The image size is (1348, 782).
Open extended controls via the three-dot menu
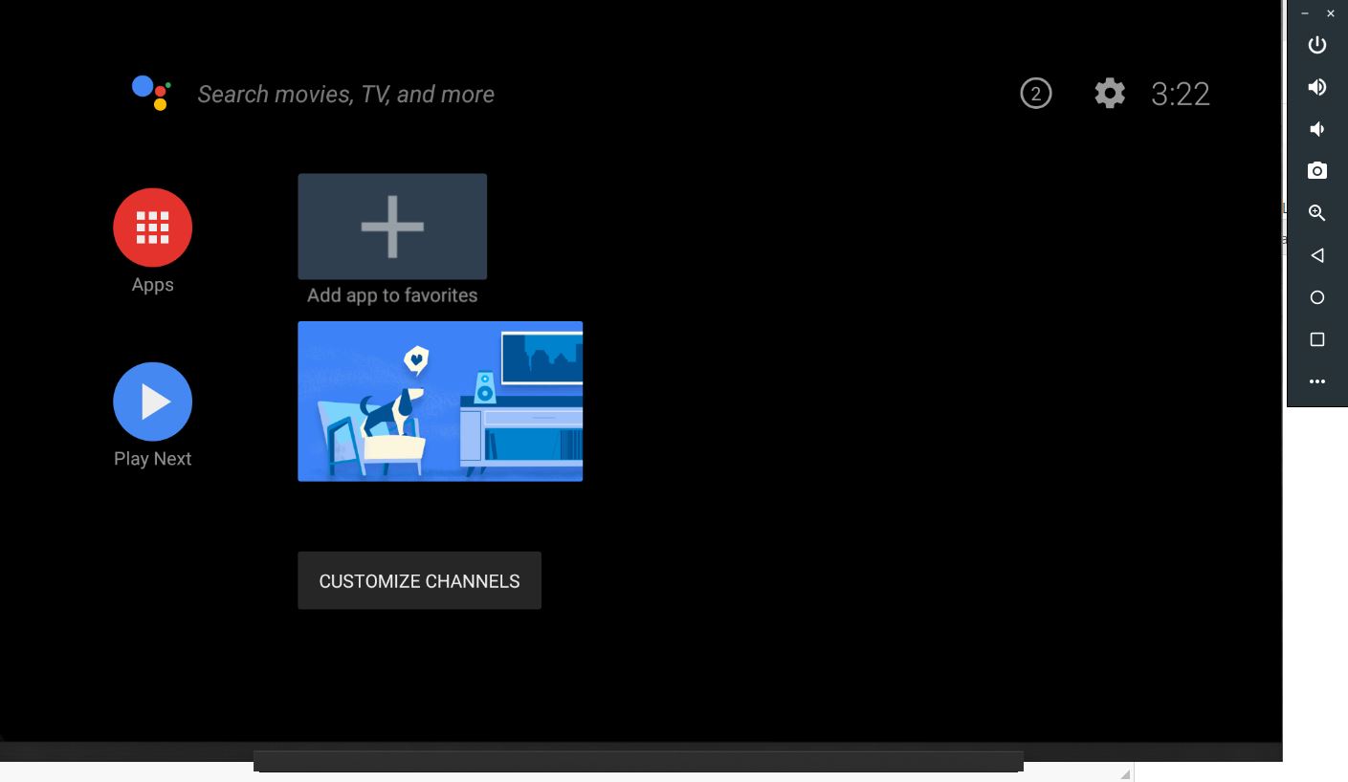1316,381
